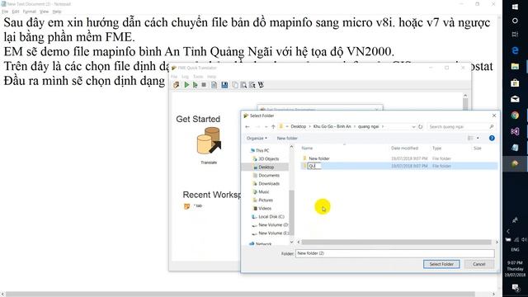The width and height of the screenshot is (528, 297).
Task: Show hidden system tray icons chevron
Action: 508,231
